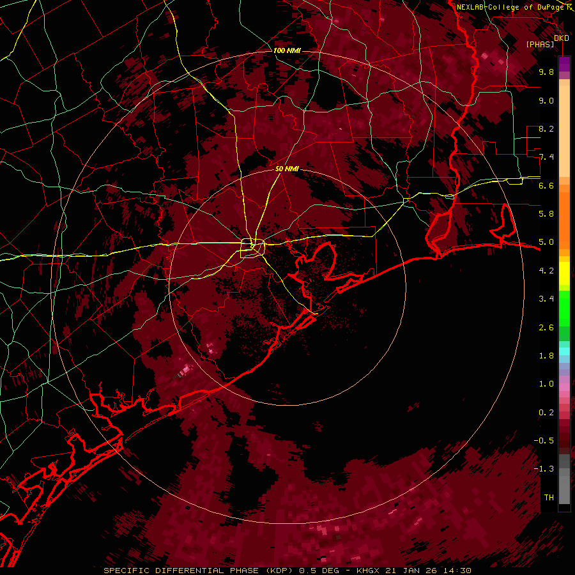This screenshot has height=575, width=575.
Task: Select the "2.6" color scale value
Action: 546,327
